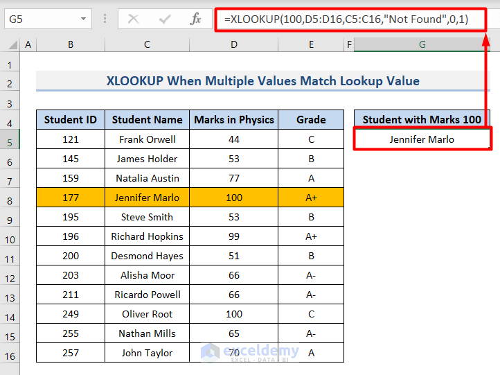Click the Student with Marks 100 header
This screenshot has height=375, width=500.
[x=422, y=120]
